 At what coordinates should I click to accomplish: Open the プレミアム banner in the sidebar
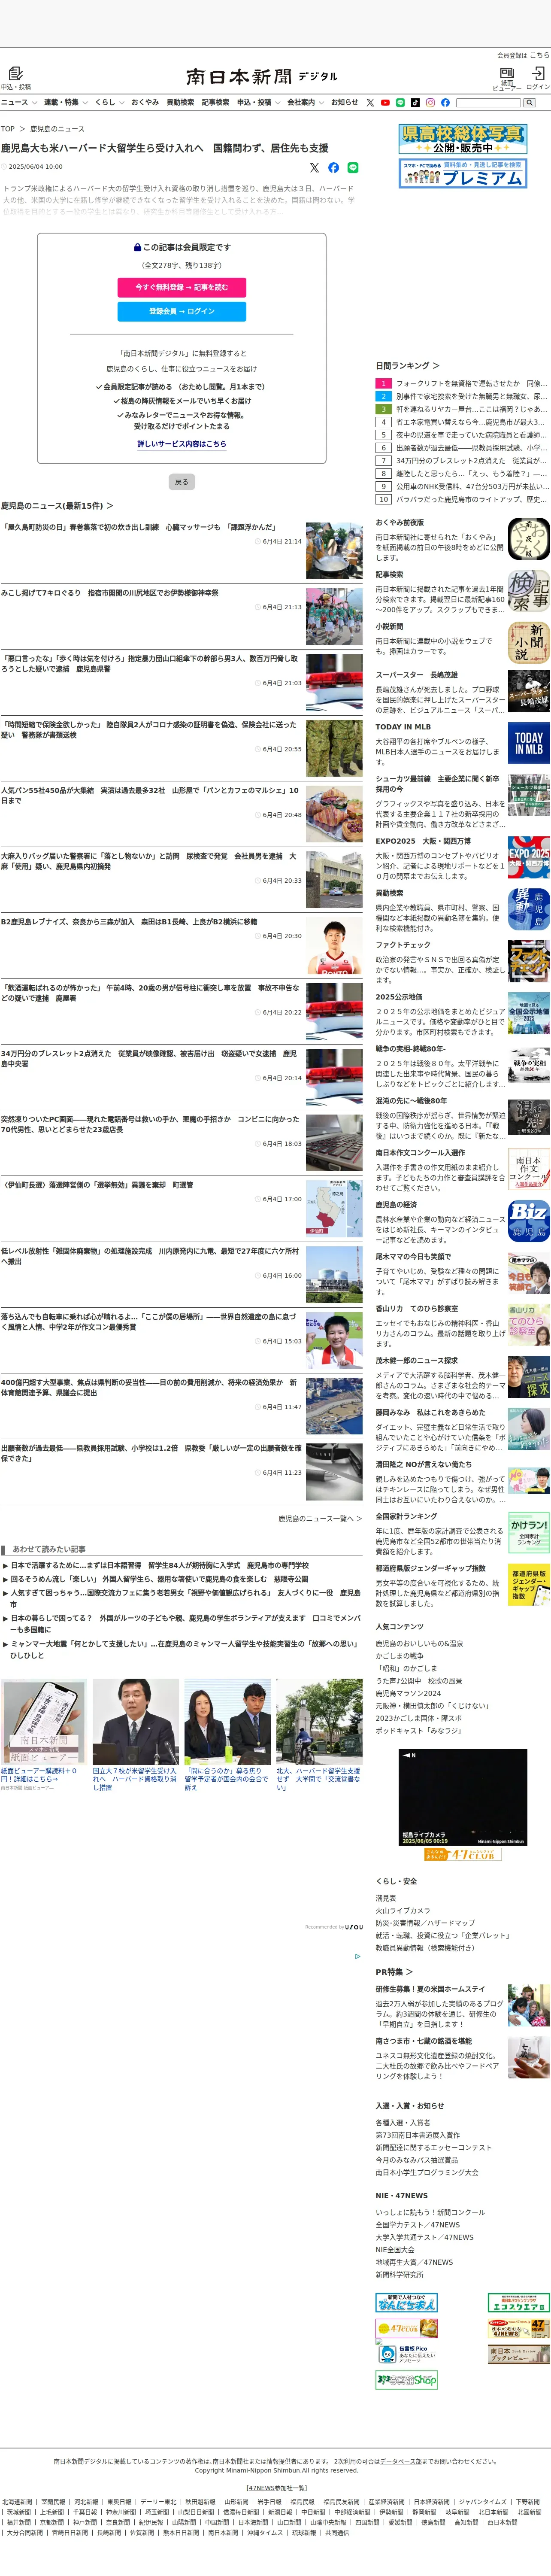tap(463, 173)
